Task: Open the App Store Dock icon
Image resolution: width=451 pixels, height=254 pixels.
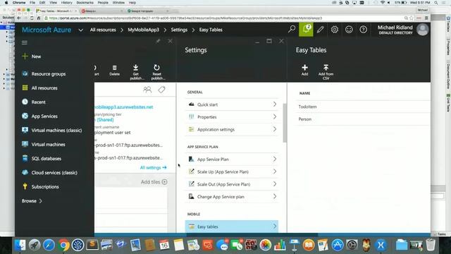Action: pyautogui.click(x=338, y=245)
